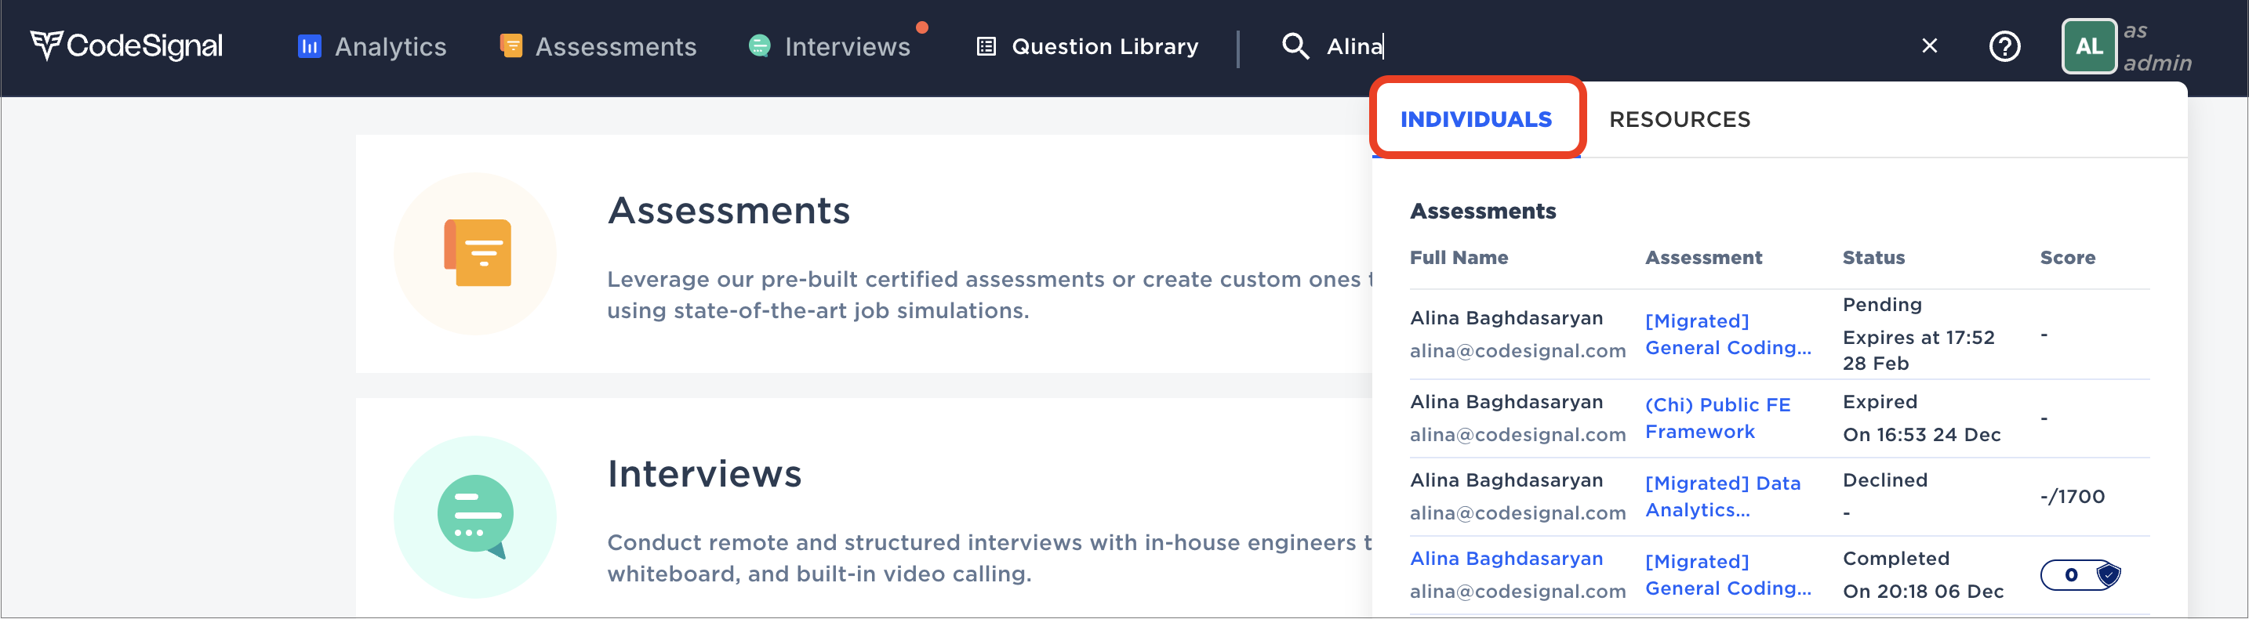Open the AL user avatar menu
Image resolution: width=2249 pixels, height=619 pixels.
[2088, 46]
